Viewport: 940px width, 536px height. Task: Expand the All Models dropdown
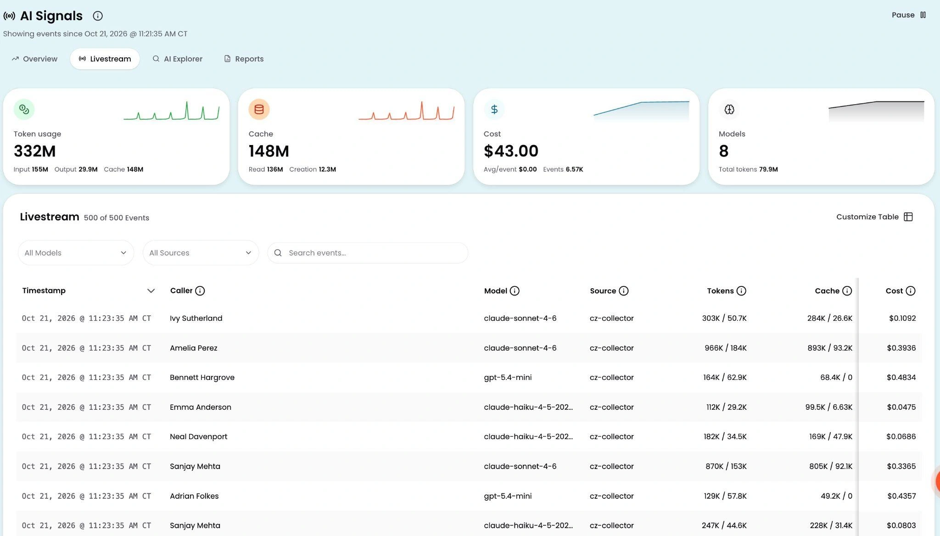point(76,253)
